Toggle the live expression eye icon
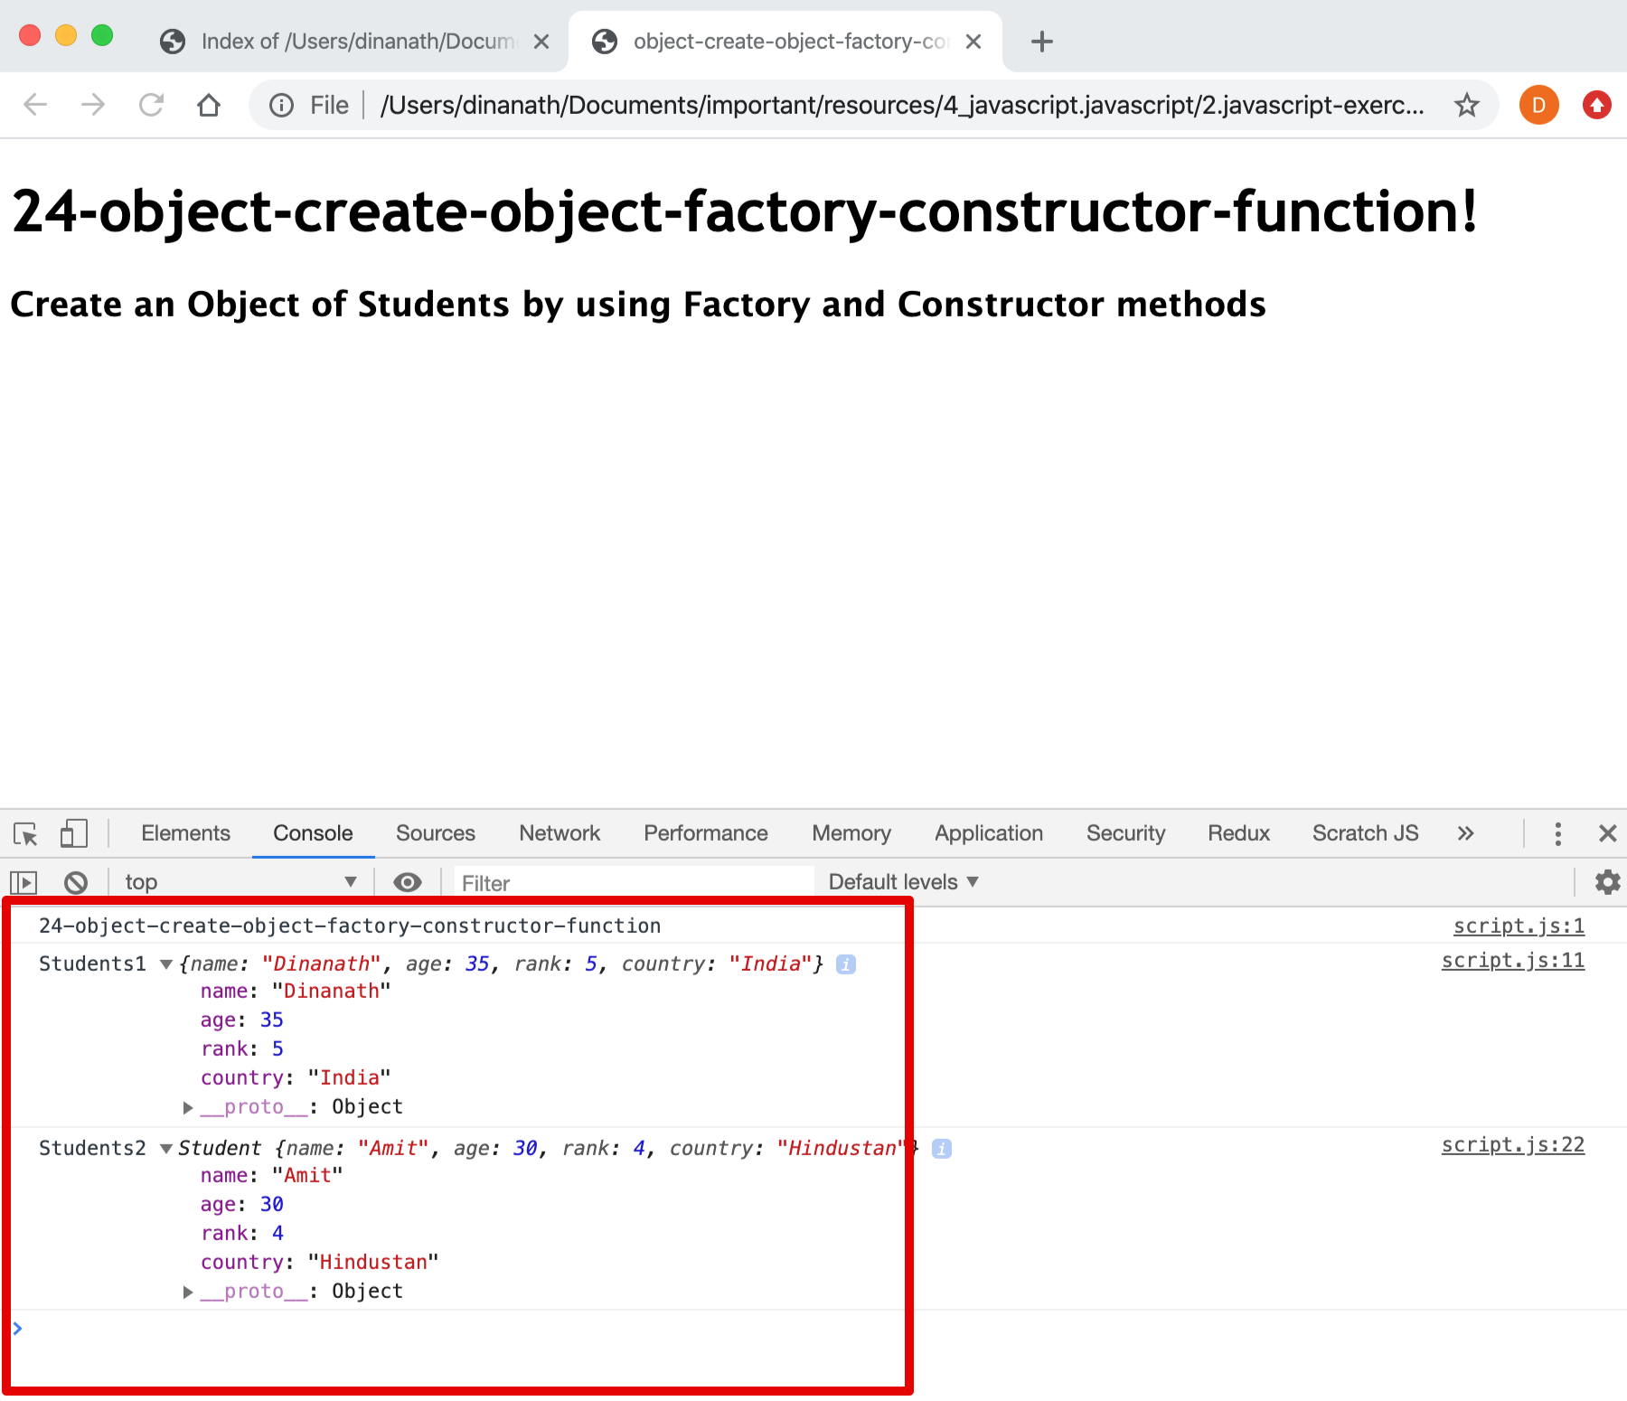 click(x=408, y=882)
